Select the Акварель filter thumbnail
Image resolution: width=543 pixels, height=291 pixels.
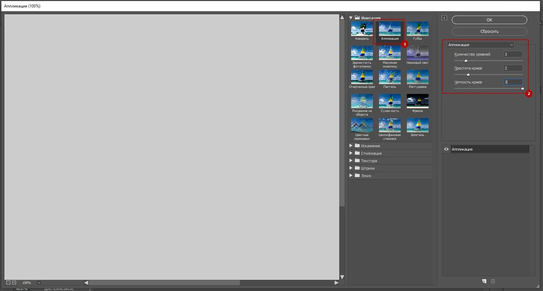tap(362, 29)
